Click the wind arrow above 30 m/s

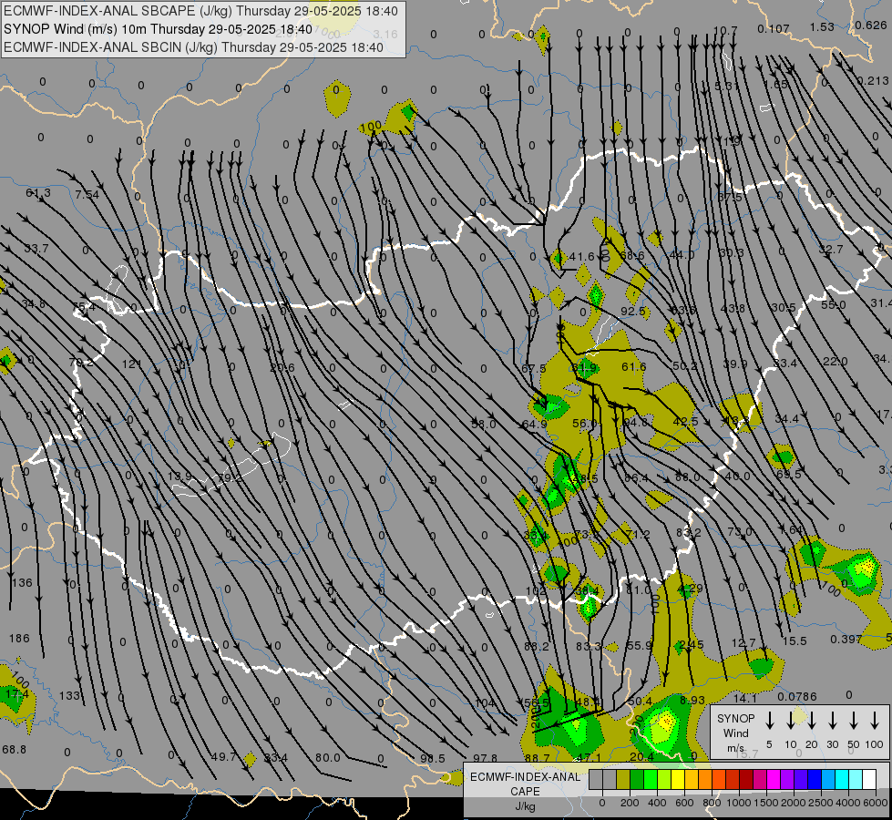(832, 721)
